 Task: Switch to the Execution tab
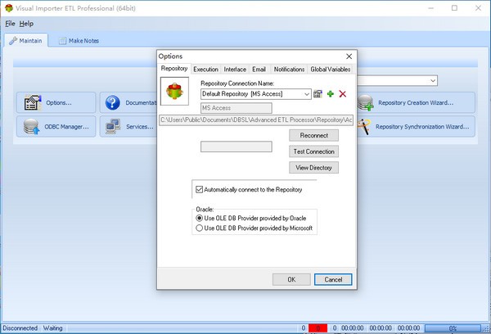tap(205, 70)
